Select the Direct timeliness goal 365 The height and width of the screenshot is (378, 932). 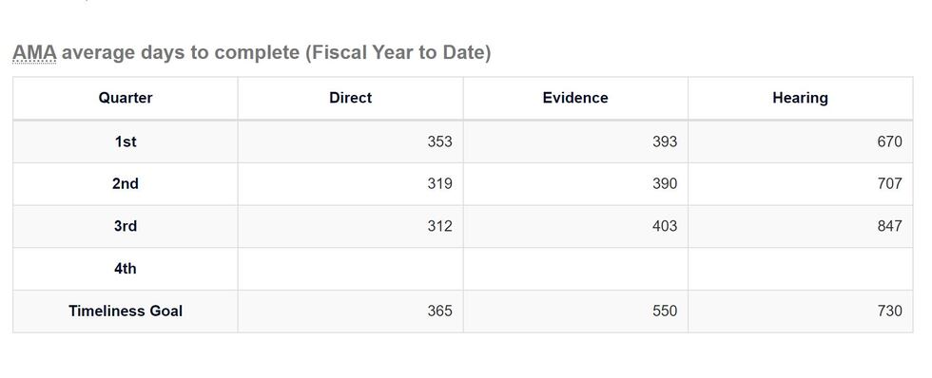click(x=439, y=311)
